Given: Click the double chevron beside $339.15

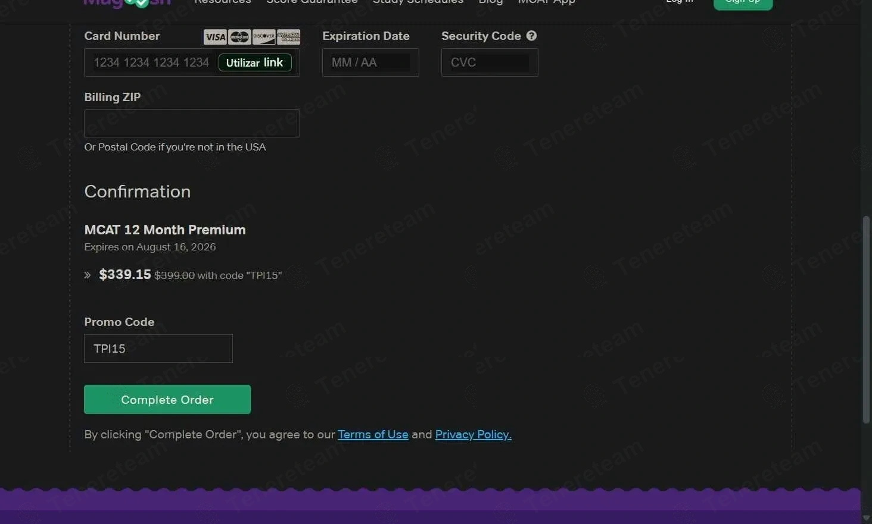Looking at the screenshot, I should tap(88, 275).
